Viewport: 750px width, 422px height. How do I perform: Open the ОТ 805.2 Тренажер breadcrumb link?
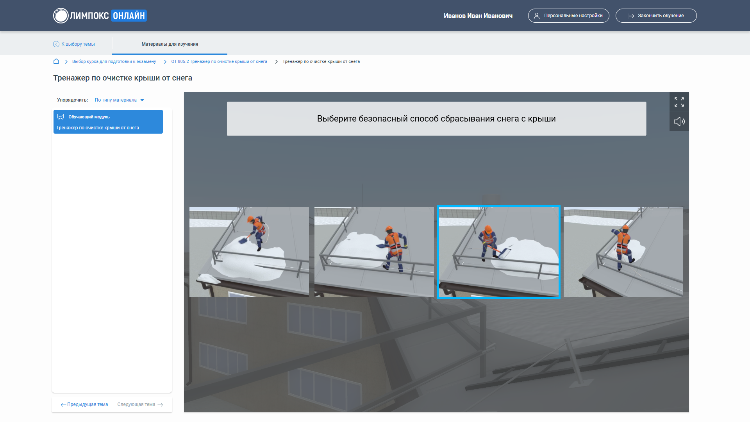click(219, 61)
